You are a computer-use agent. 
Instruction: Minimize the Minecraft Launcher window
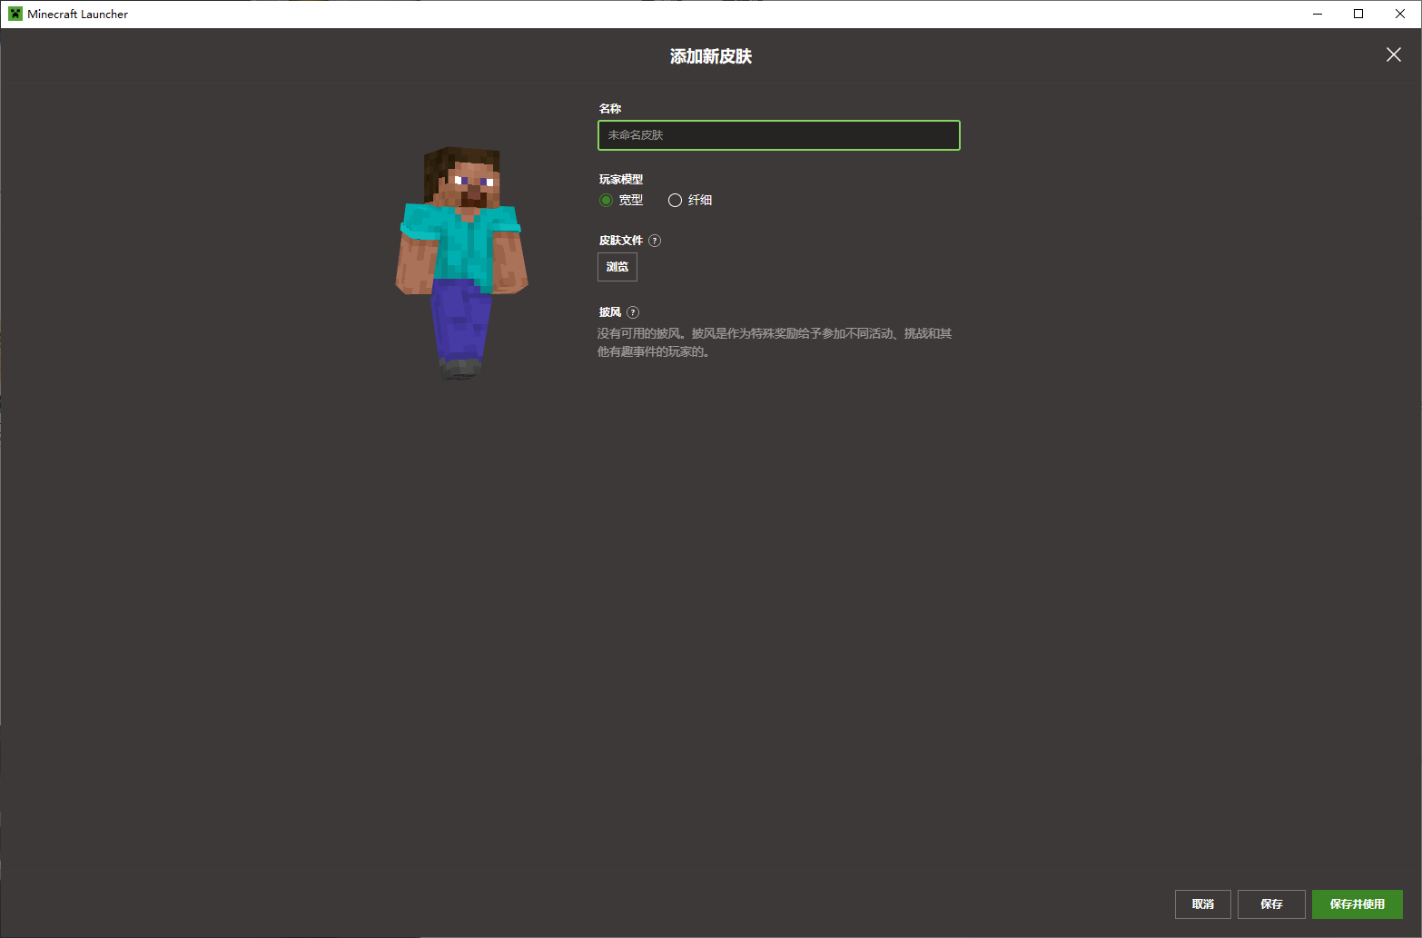(x=1318, y=14)
